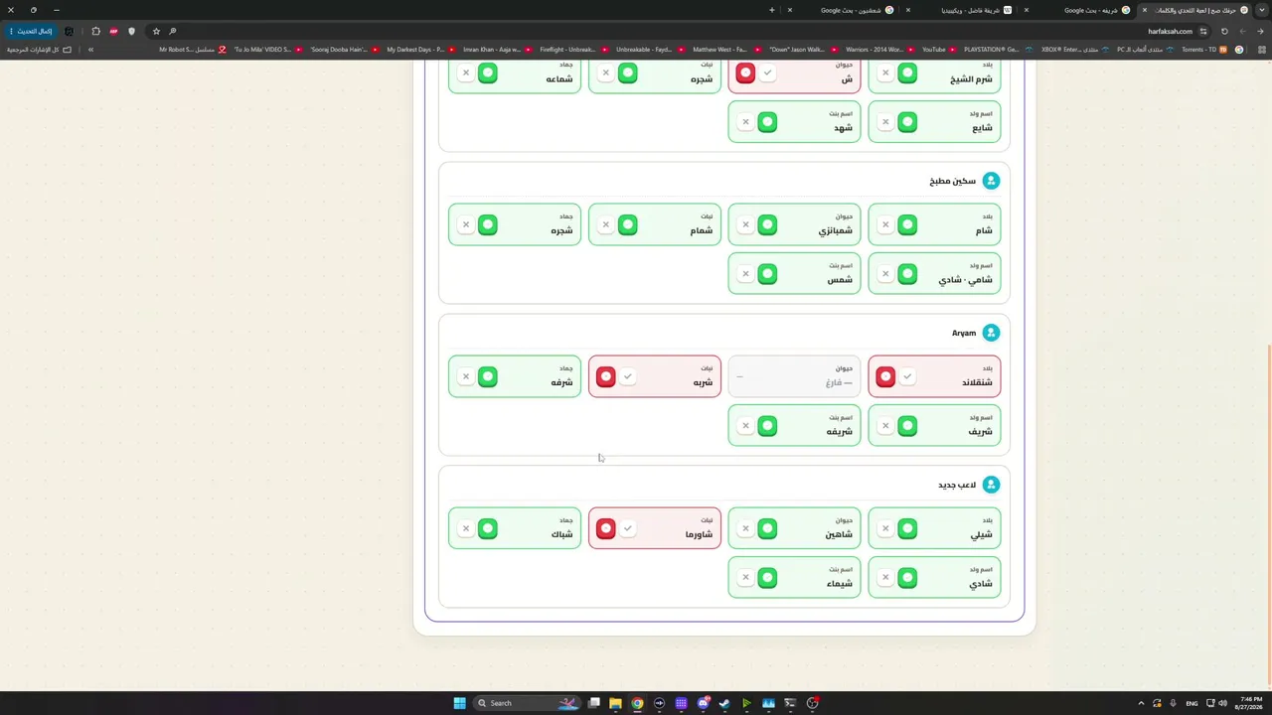Click the green circle on شاهين card
Viewport: 1272px width, 715px height.
767,528
